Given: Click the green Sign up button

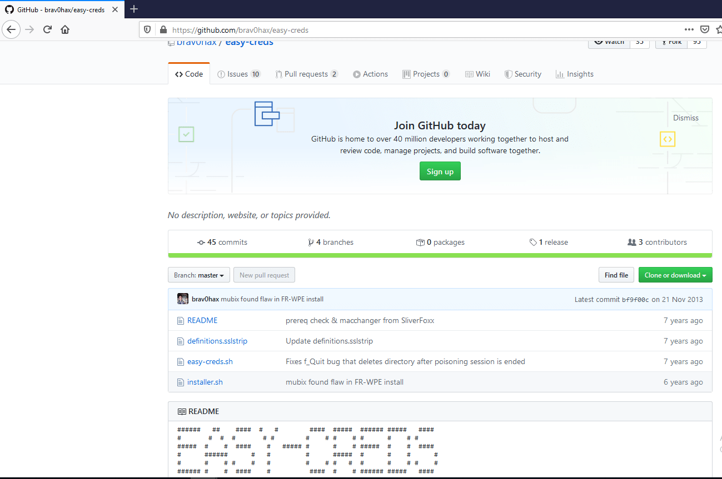Looking at the screenshot, I should [x=440, y=172].
